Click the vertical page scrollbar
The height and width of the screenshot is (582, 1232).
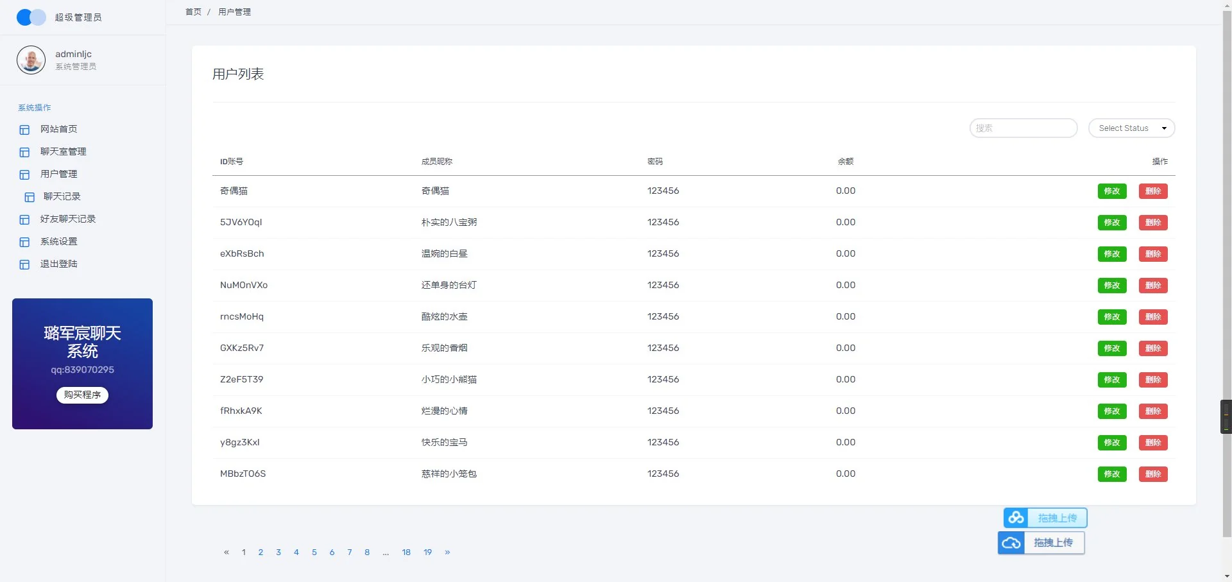pyautogui.click(x=1226, y=257)
